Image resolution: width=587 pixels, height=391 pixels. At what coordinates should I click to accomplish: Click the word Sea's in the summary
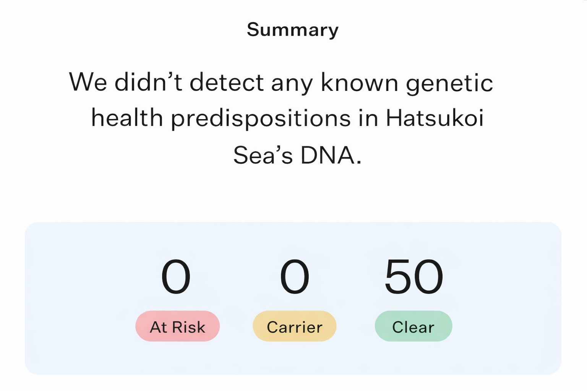click(263, 155)
